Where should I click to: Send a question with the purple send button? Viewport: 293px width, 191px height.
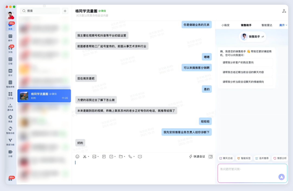pos(281,177)
